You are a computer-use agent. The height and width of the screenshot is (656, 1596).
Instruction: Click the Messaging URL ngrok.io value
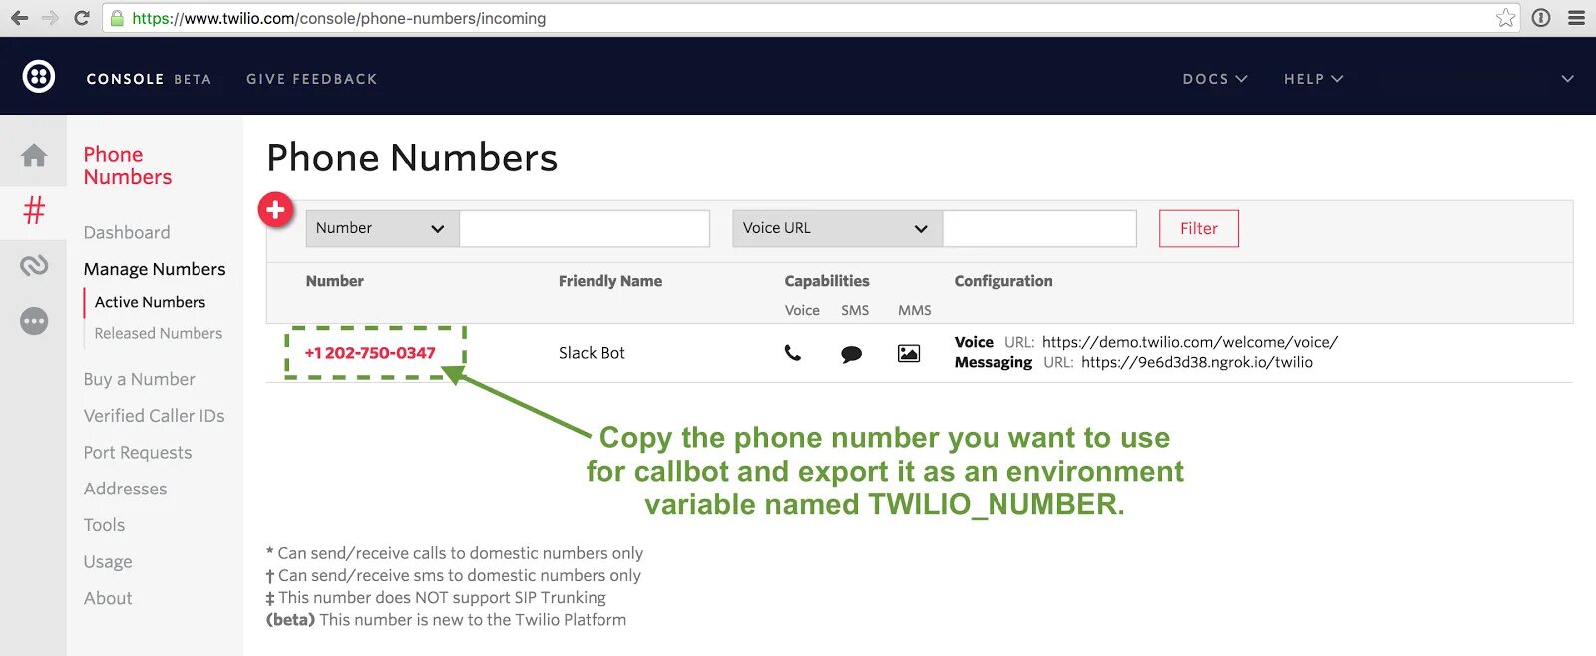(x=1197, y=362)
